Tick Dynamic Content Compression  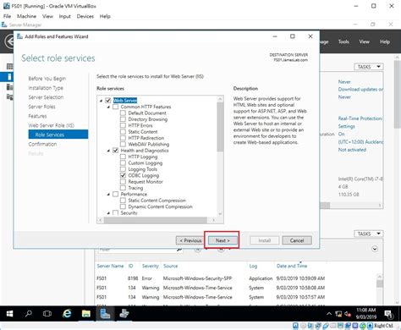click(x=123, y=206)
